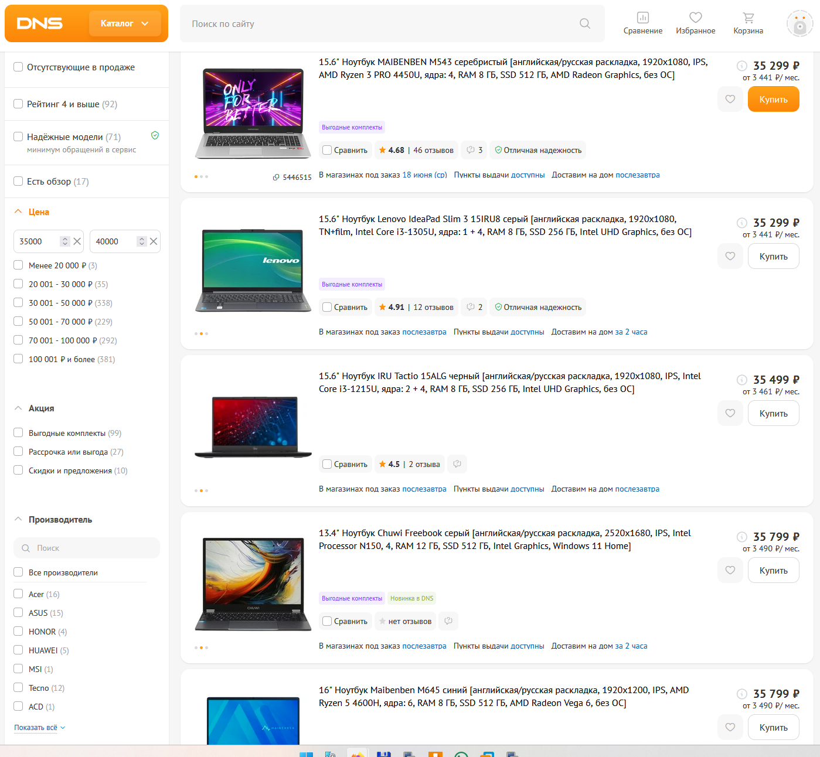Add Lenovo IdeaPad Slim 3 to favorites
This screenshot has width=820, height=757.
tap(730, 256)
